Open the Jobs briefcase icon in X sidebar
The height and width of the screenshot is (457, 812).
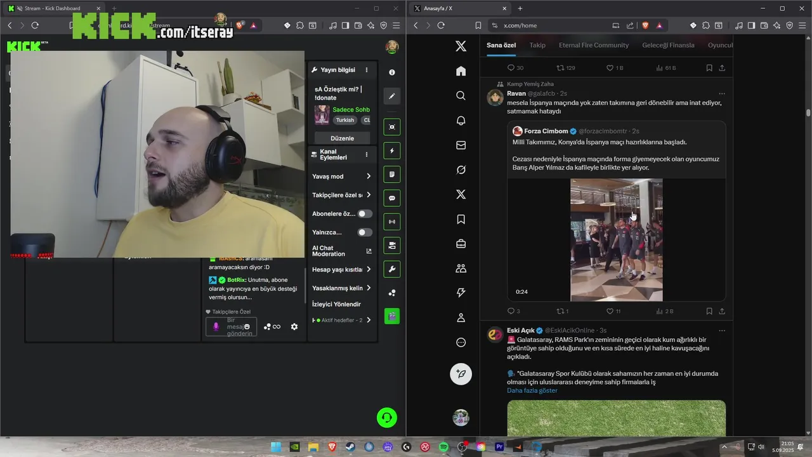[461, 244]
